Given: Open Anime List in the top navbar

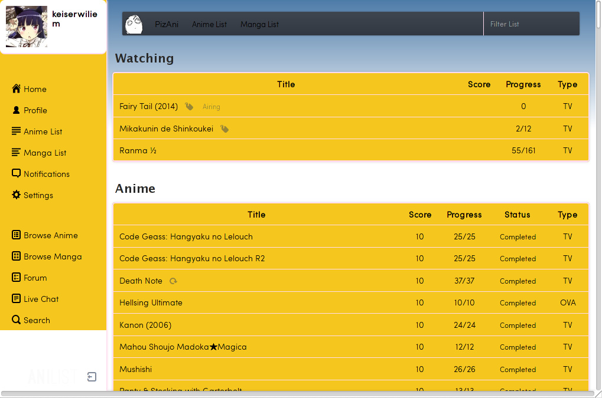Looking at the screenshot, I should (209, 24).
